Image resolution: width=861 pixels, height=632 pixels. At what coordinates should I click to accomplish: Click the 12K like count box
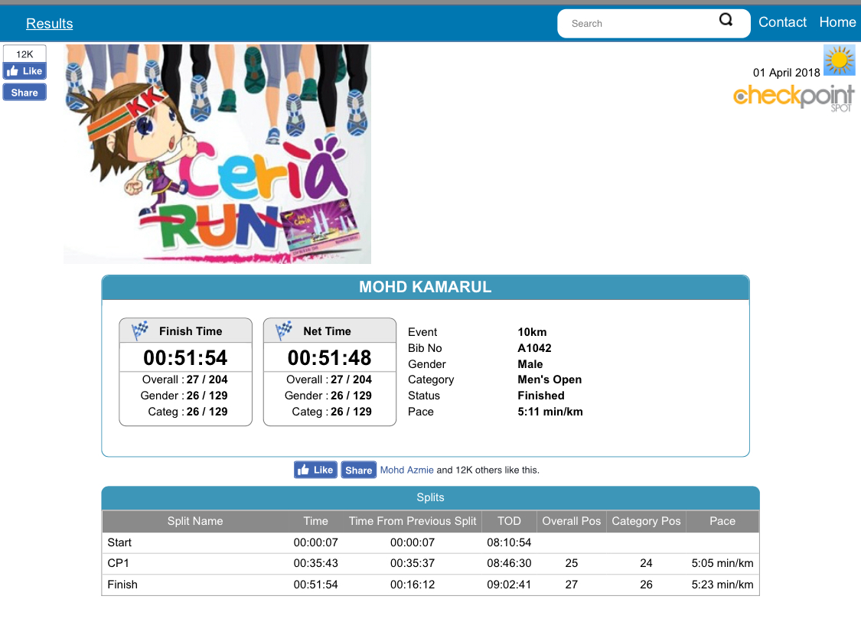click(24, 54)
